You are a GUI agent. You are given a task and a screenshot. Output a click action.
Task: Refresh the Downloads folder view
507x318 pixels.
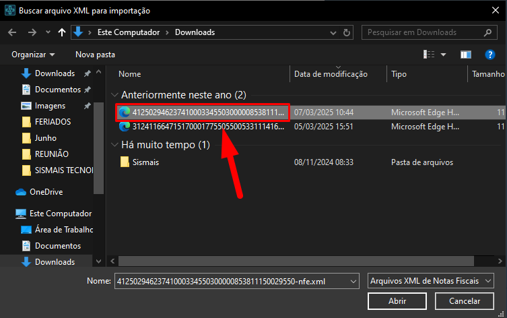pyautogui.click(x=347, y=32)
